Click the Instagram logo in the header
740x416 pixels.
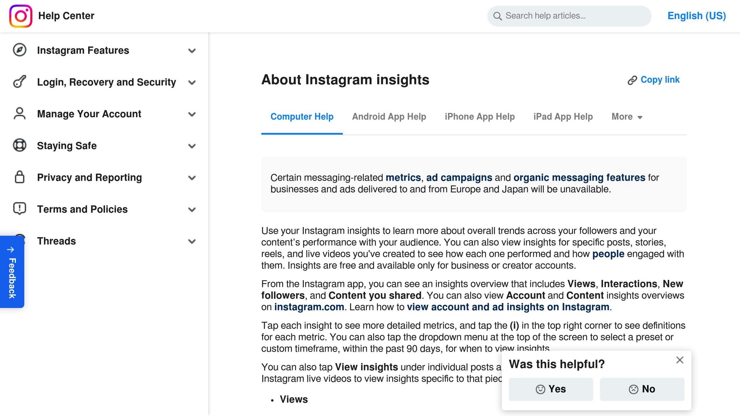click(x=21, y=16)
